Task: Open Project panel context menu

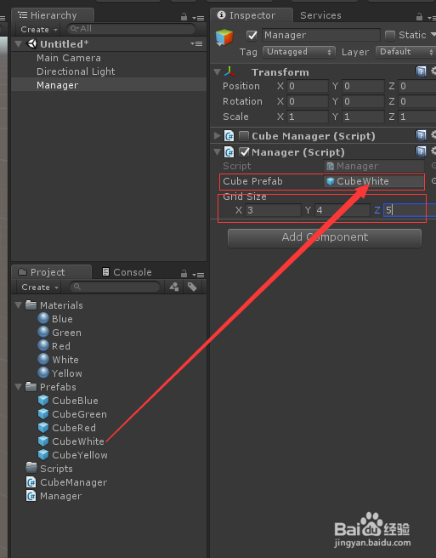Action: click(x=198, y=275)
